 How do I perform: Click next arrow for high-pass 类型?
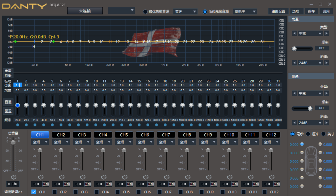326,33
